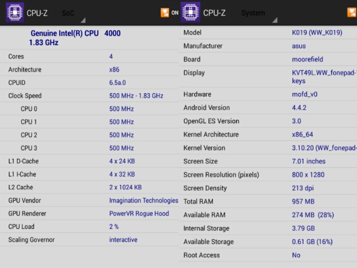Select L1 I-Cache value 4 x 32 KB
This screenshot has width=357, height=268.
pos(122,174)
